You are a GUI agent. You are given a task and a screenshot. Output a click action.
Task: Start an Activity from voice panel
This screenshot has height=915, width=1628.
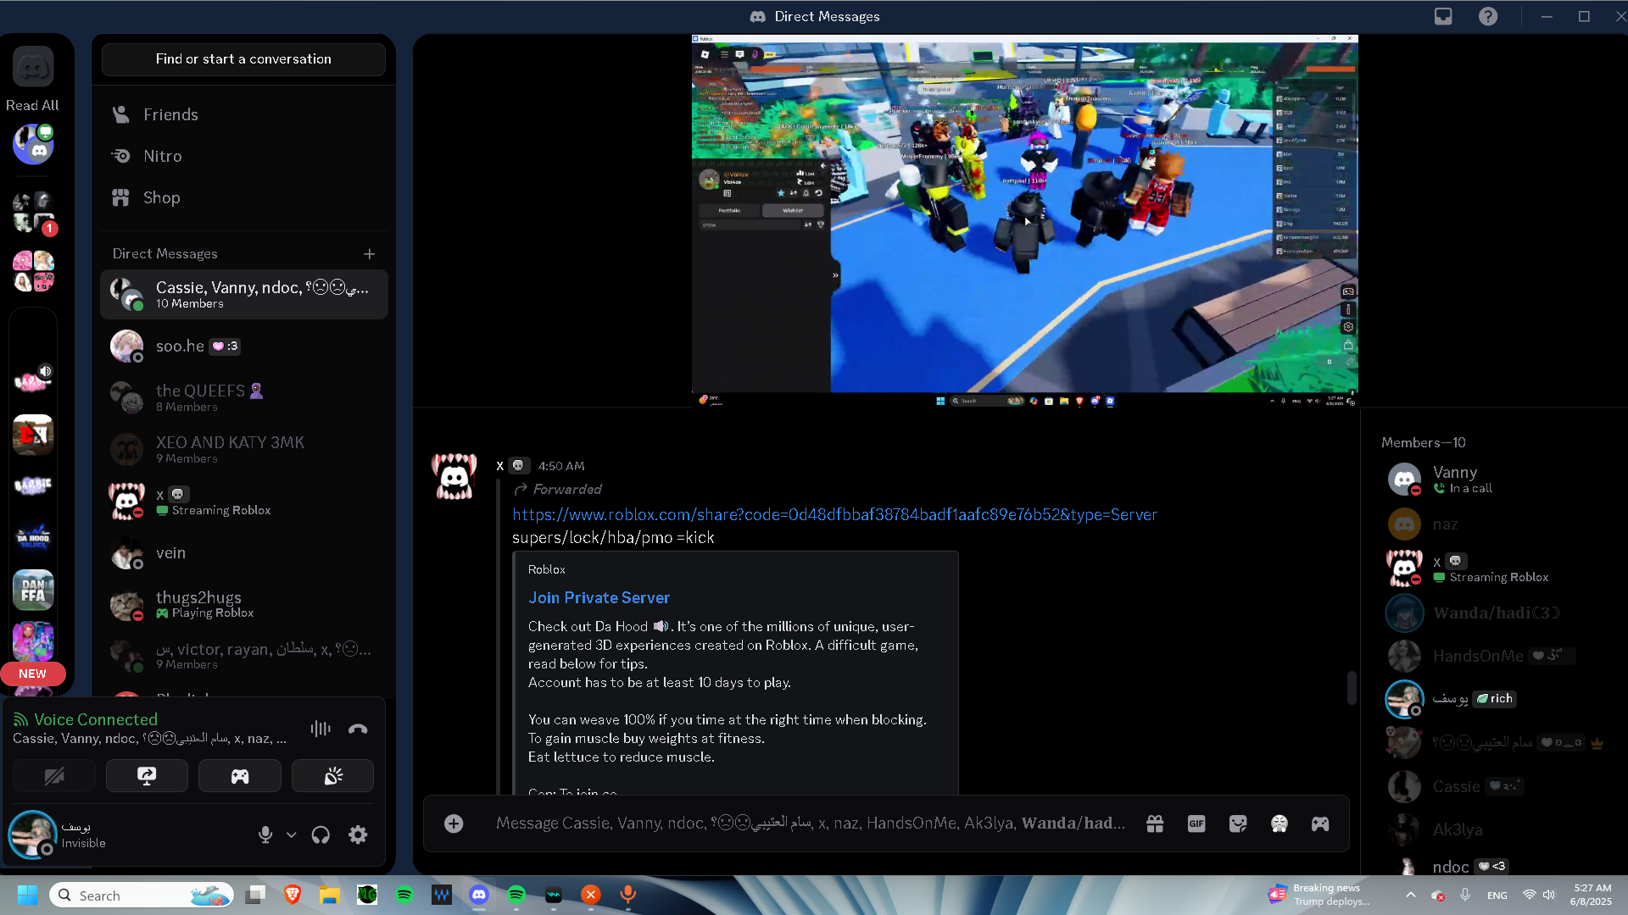click(x=240, y=776)
